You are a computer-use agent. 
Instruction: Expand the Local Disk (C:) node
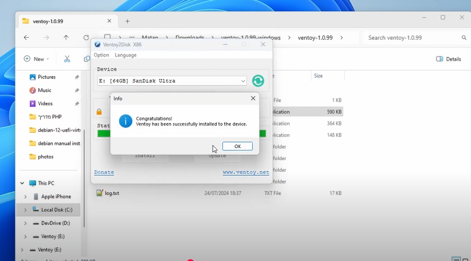(x=25, y=210)
